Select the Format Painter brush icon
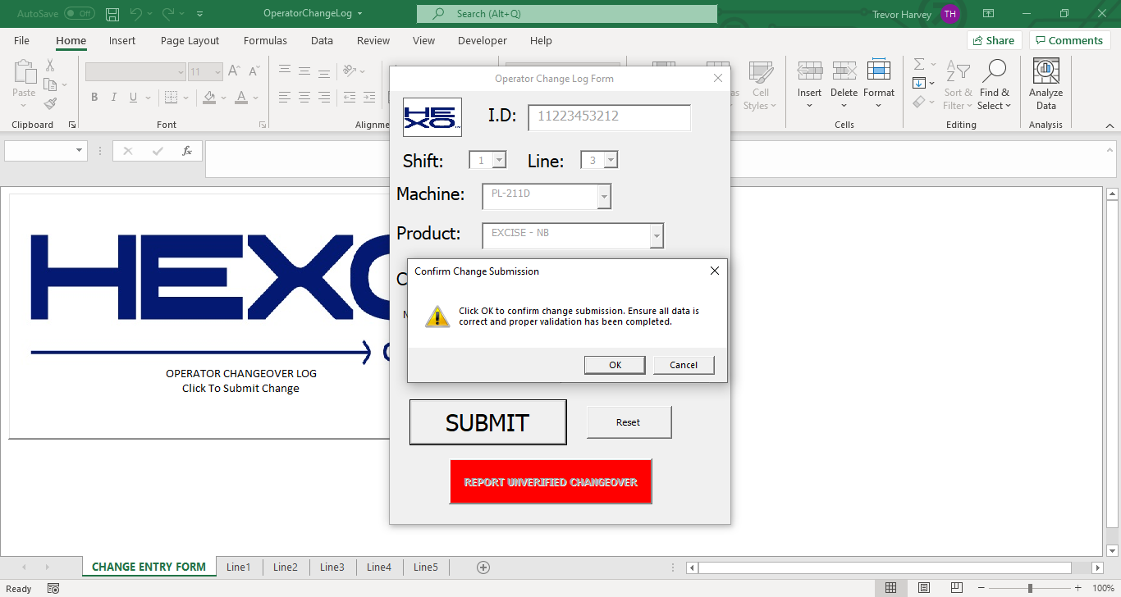Viewport: 1121px width, 597px height. coord(50,104)
